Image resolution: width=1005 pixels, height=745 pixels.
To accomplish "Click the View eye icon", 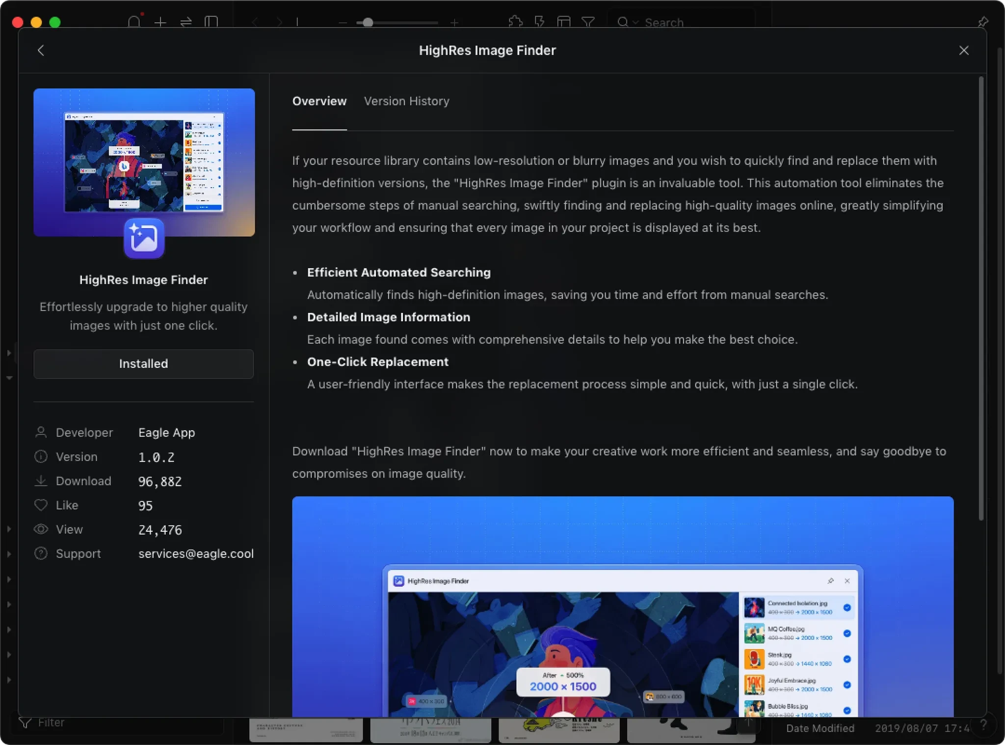I will click(41, 529).
